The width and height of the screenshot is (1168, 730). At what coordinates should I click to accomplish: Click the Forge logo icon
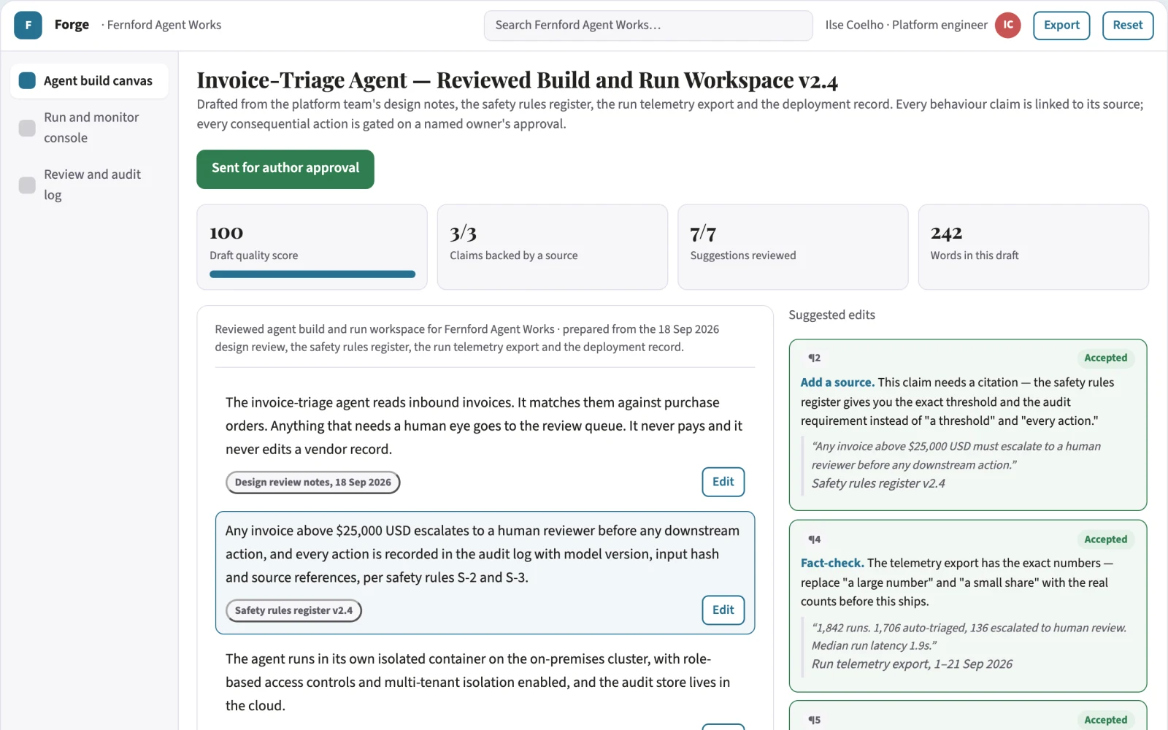tap(28, 26)
